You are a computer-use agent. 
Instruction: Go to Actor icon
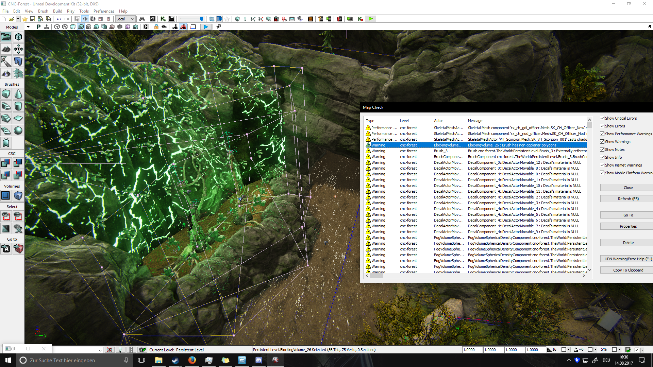(6, 249)
